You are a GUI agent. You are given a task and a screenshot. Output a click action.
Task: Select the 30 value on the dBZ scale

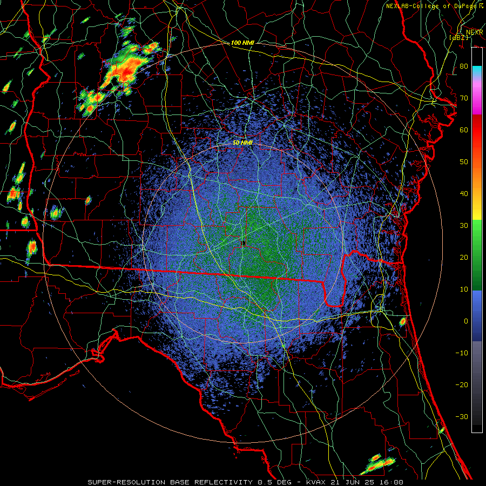(464, 226)
